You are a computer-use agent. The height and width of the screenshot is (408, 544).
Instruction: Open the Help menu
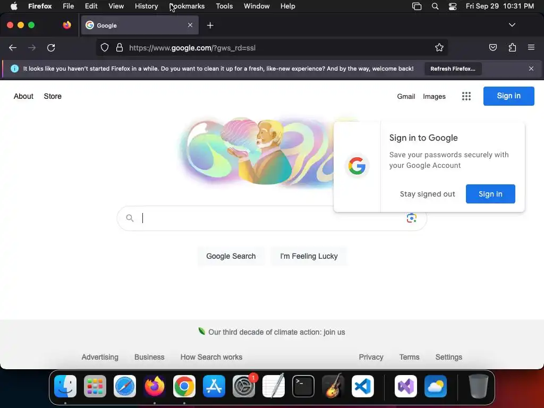pyautogui.click(x=287, y=6)
